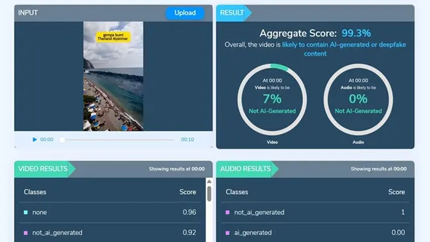Click the 'none' class row
Screen dimensions: 430x242
tap(110, 213)
